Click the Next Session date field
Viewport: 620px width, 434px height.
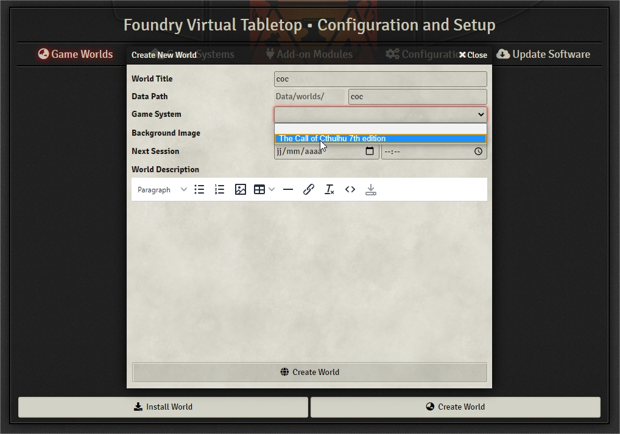click(326, 152)
